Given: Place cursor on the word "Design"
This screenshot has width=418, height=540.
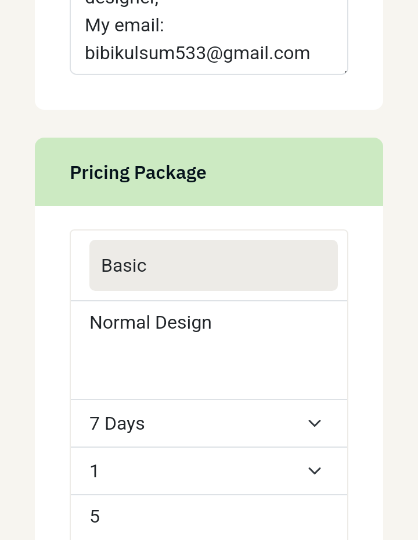Looking at the screenshot, I should pyautogui.click(x=185, y=322).
